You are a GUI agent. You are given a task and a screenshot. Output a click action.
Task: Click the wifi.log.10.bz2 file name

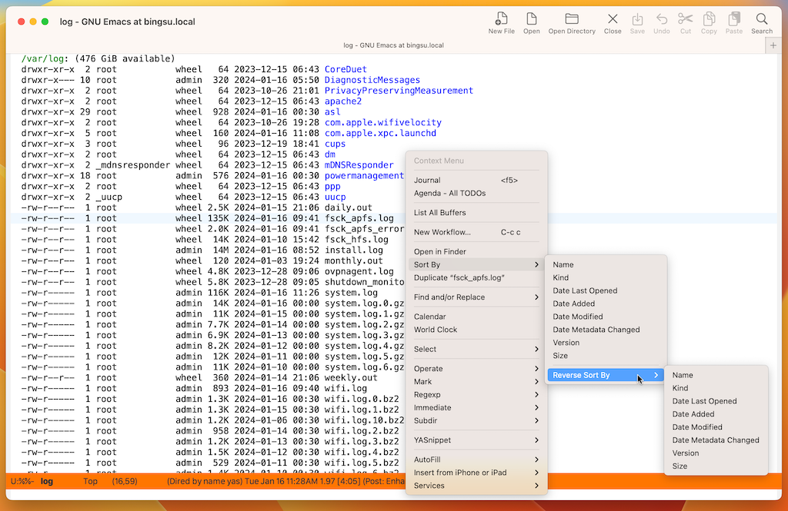tap(364, 420)
